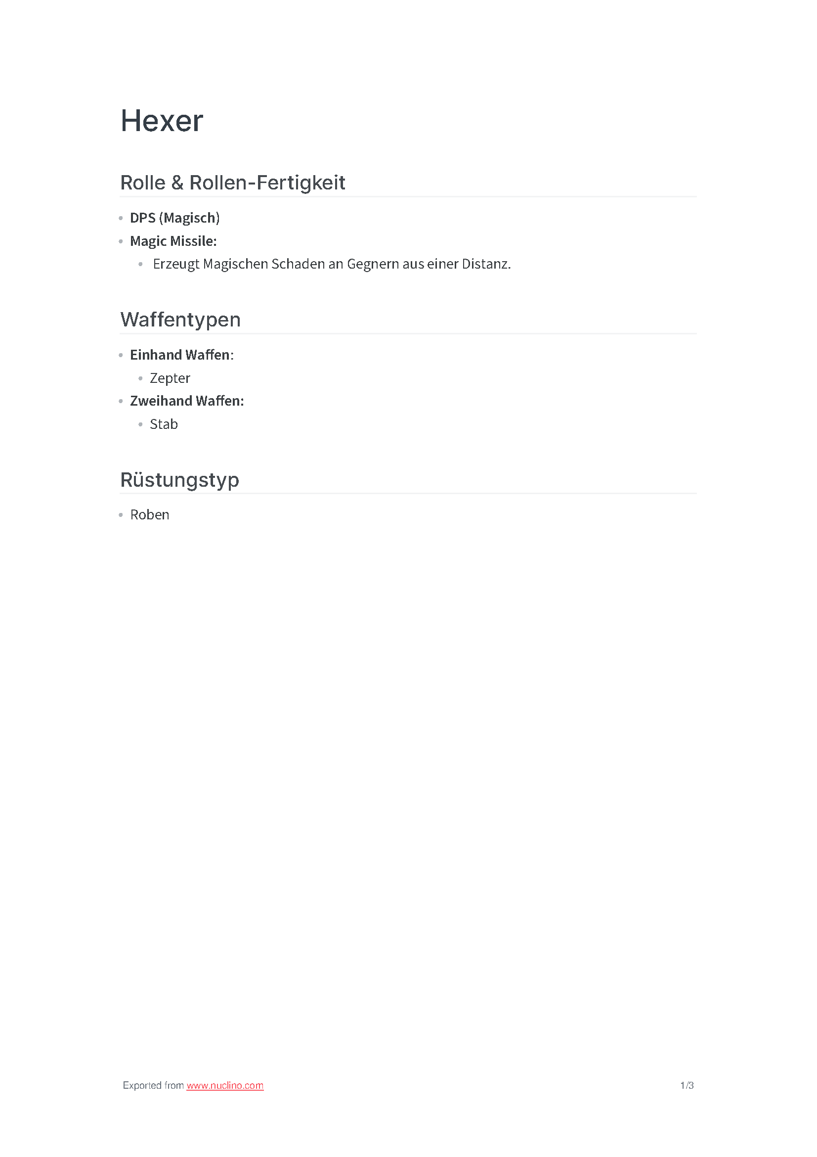The image size is (817, 1157).
Task: Select the Einhand Waffen: list item
Action: 182,355
